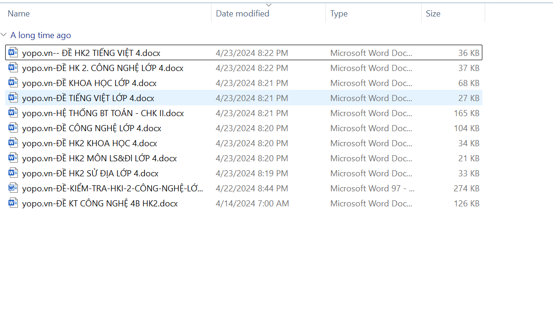Click the icon of ĐỀ HK2 SỬ ĐỊA LỚP 4
The image size is (553, 323).
pos(13,173)
